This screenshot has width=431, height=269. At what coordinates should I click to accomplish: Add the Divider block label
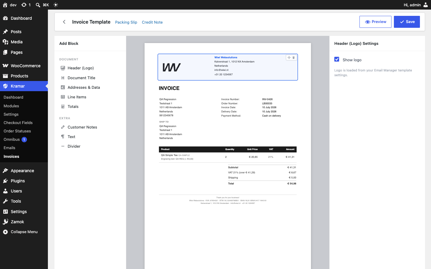(x=74, y=146)
